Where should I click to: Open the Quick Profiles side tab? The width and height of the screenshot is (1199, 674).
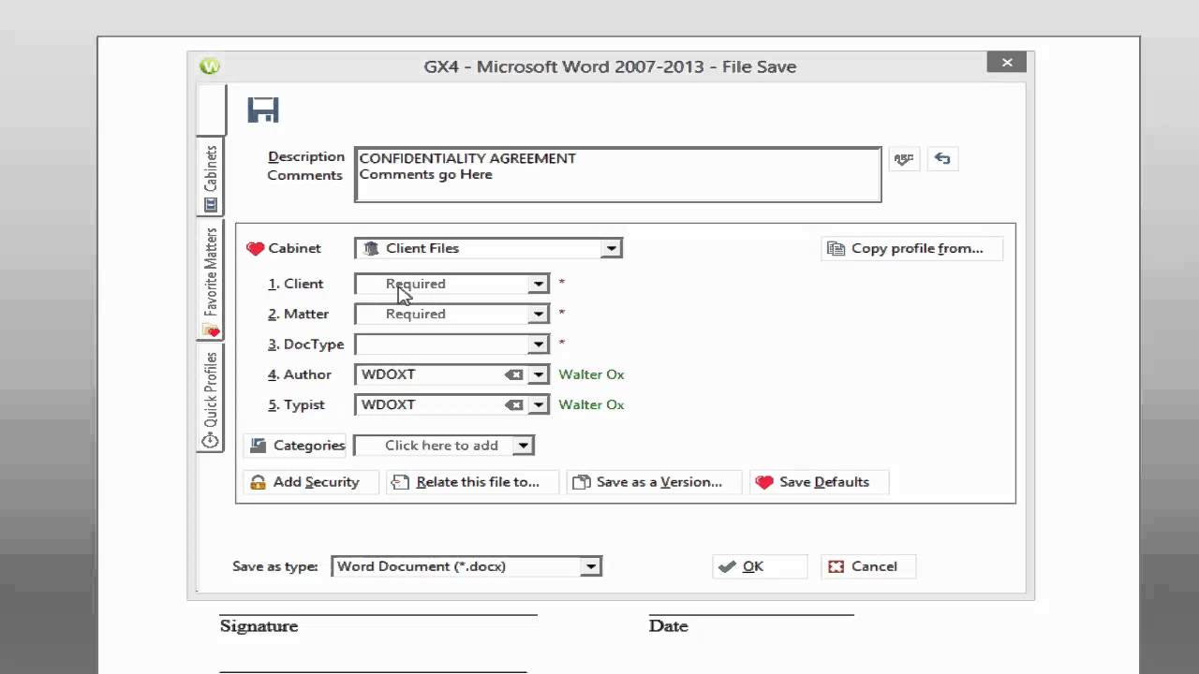point(211,398)
